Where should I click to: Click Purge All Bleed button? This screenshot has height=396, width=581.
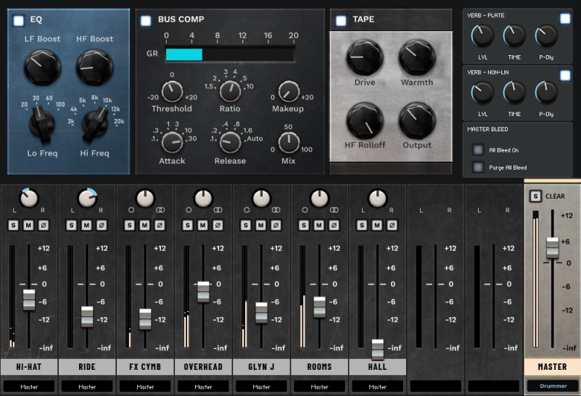478,168
